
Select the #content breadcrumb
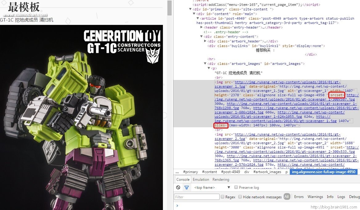[209, 172]
